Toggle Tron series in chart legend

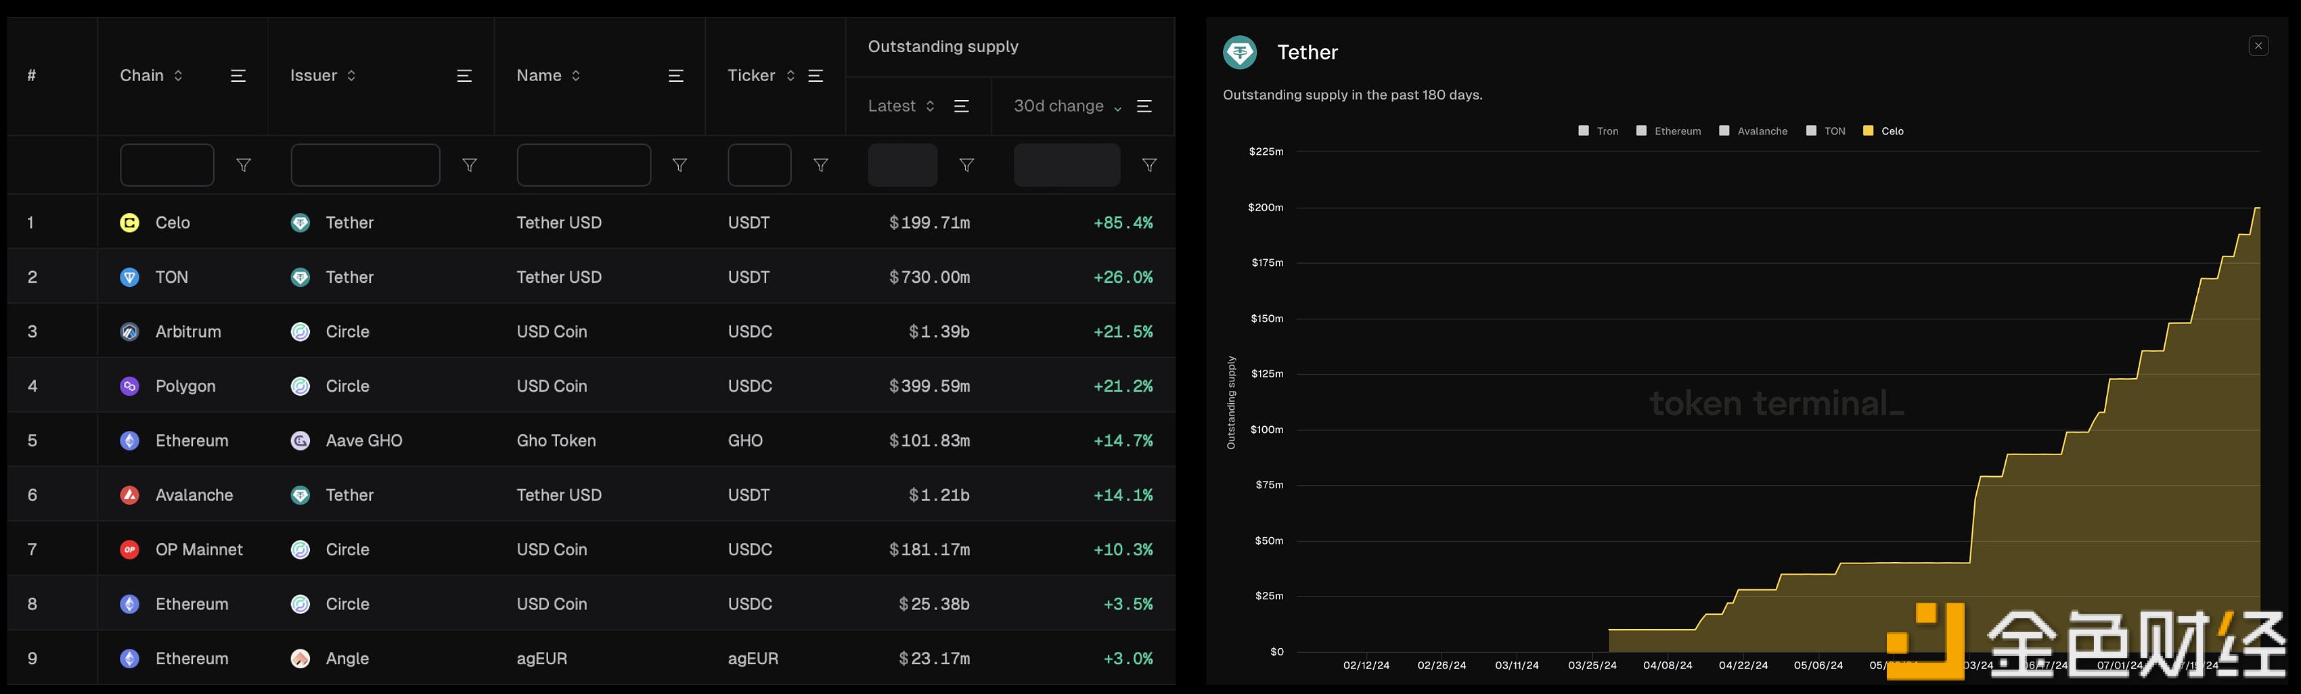click(x=1598, y=131)
